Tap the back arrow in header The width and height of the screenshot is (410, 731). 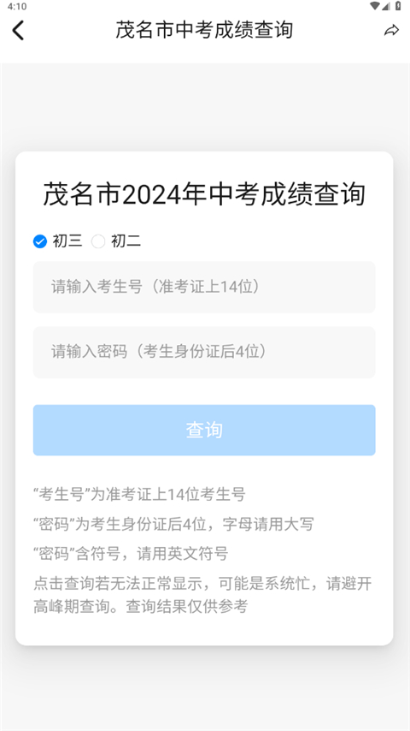(18, 30)
